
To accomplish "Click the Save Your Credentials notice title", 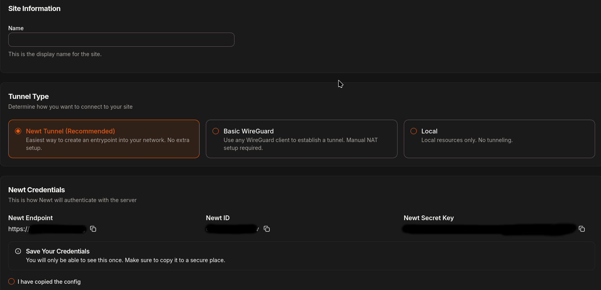I will [x=58, y=251].
